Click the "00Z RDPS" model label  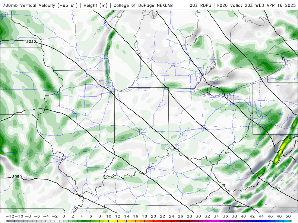[200, 5]
